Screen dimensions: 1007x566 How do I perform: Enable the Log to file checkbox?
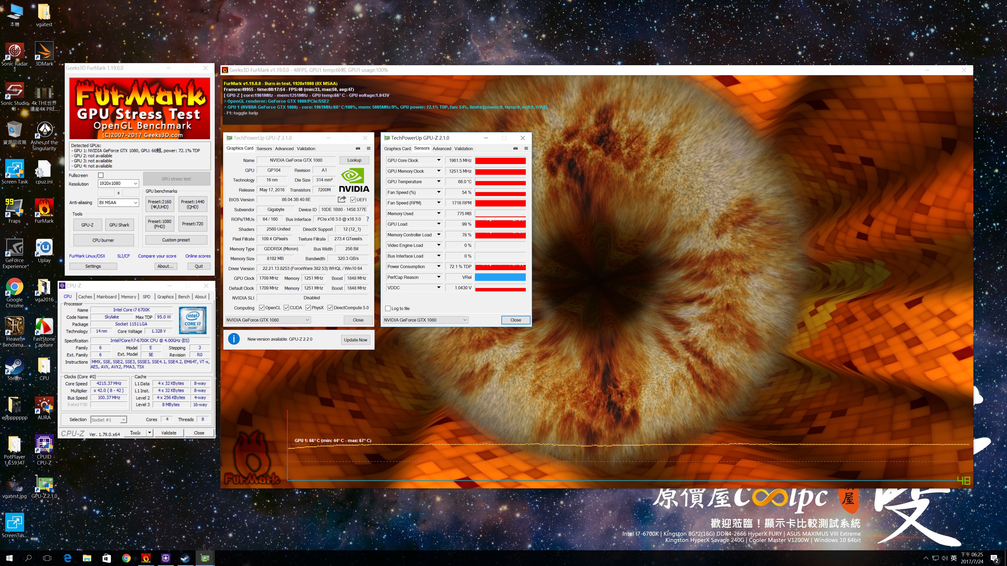[388, 308]
